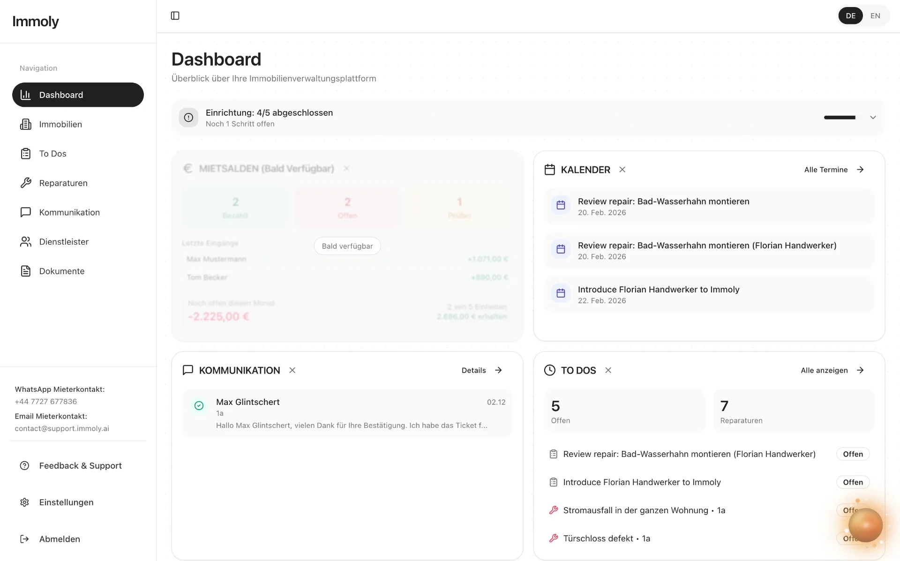Click arrow next to Alle Termine
This screenshot has width=900, height=561.
coord(860,170)
